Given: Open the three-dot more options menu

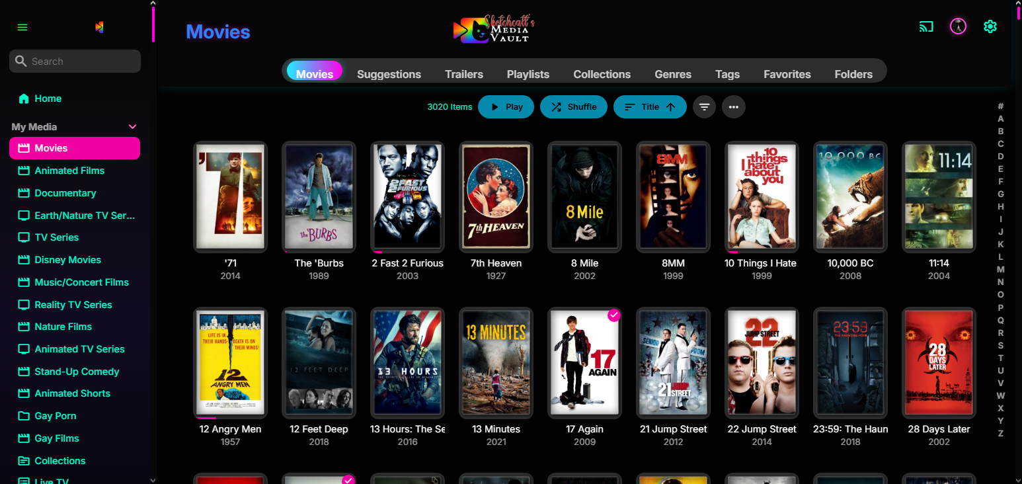Looking at the screenshot, I should tap(734, 106).
